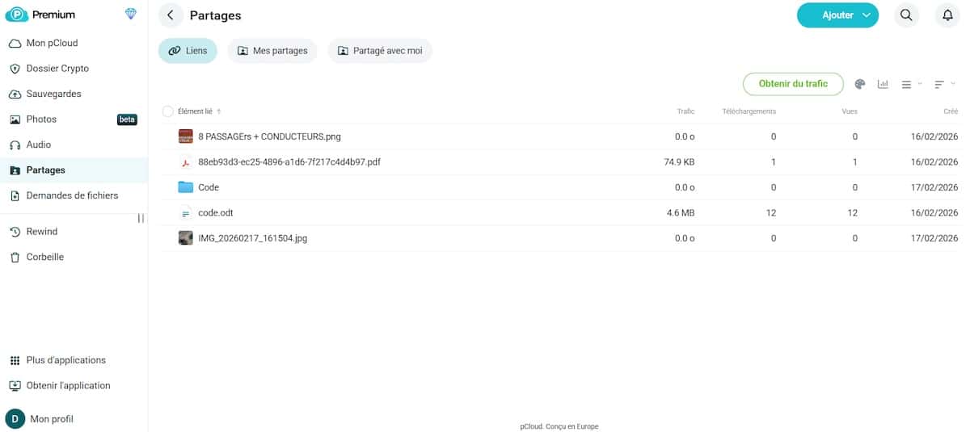Open code.odt link
The image size is (970, 432).
pyautogui.click(x=216, y=213)
